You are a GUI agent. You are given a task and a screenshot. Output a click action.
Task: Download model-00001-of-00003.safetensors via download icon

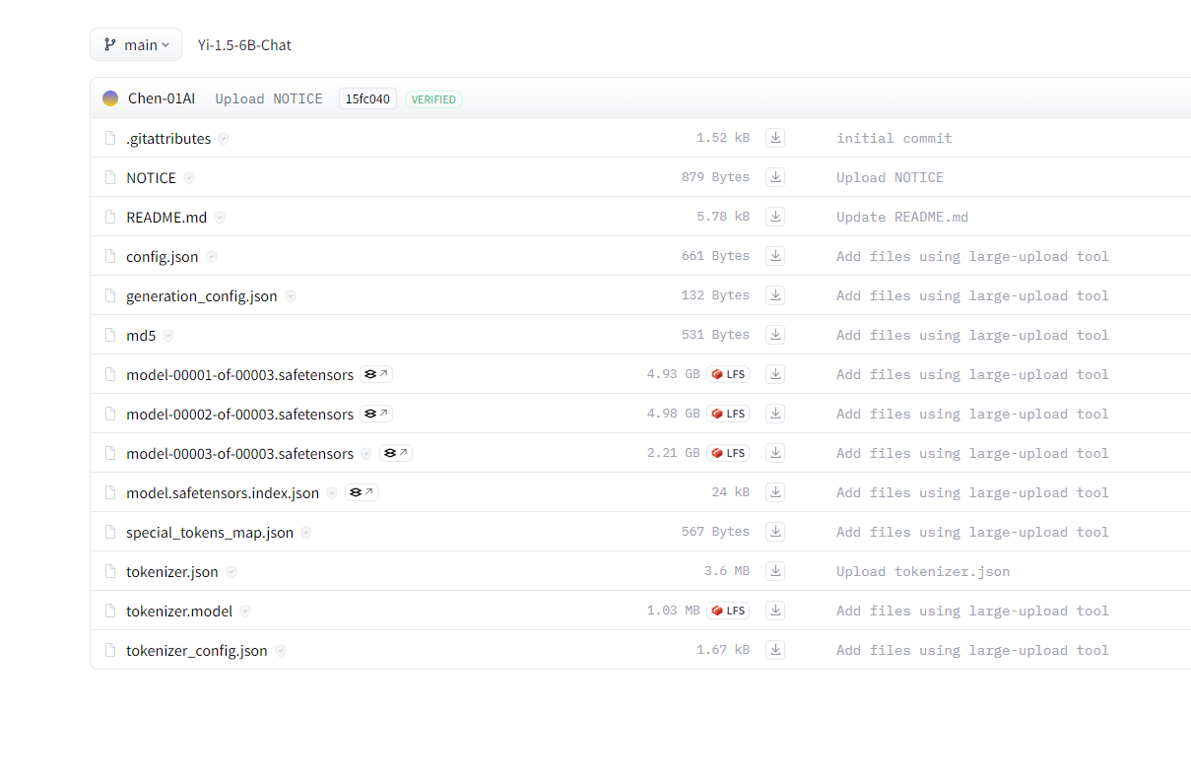[x=775, y=374]
